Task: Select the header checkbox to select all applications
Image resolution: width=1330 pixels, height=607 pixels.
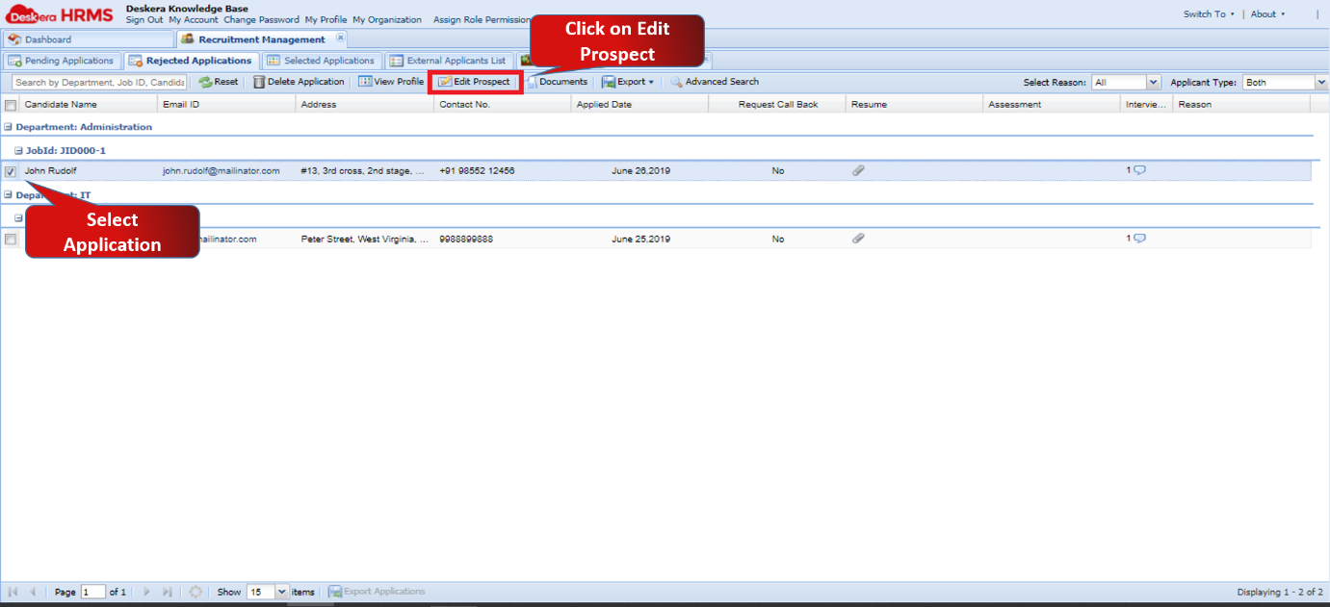Action: (x=11, y=104)
